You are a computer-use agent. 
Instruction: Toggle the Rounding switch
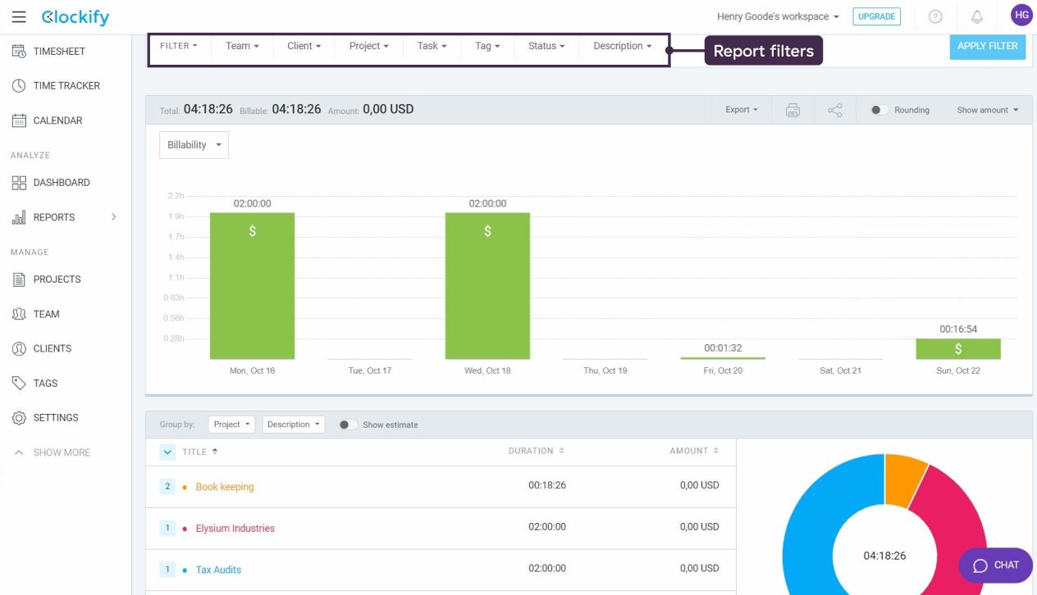879,111
